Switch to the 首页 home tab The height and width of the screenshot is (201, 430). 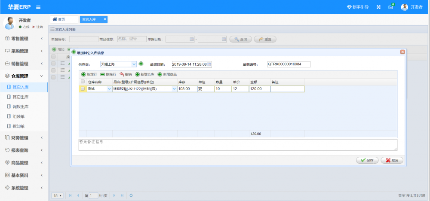pyautogui.click(x=64, y=19)
